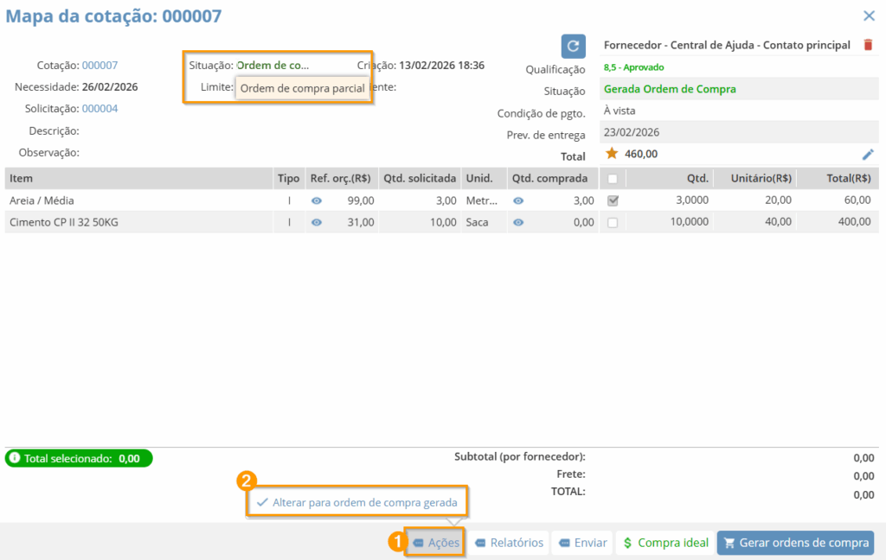Toggle select-all checkbox in supplier column header

point(613,179)
